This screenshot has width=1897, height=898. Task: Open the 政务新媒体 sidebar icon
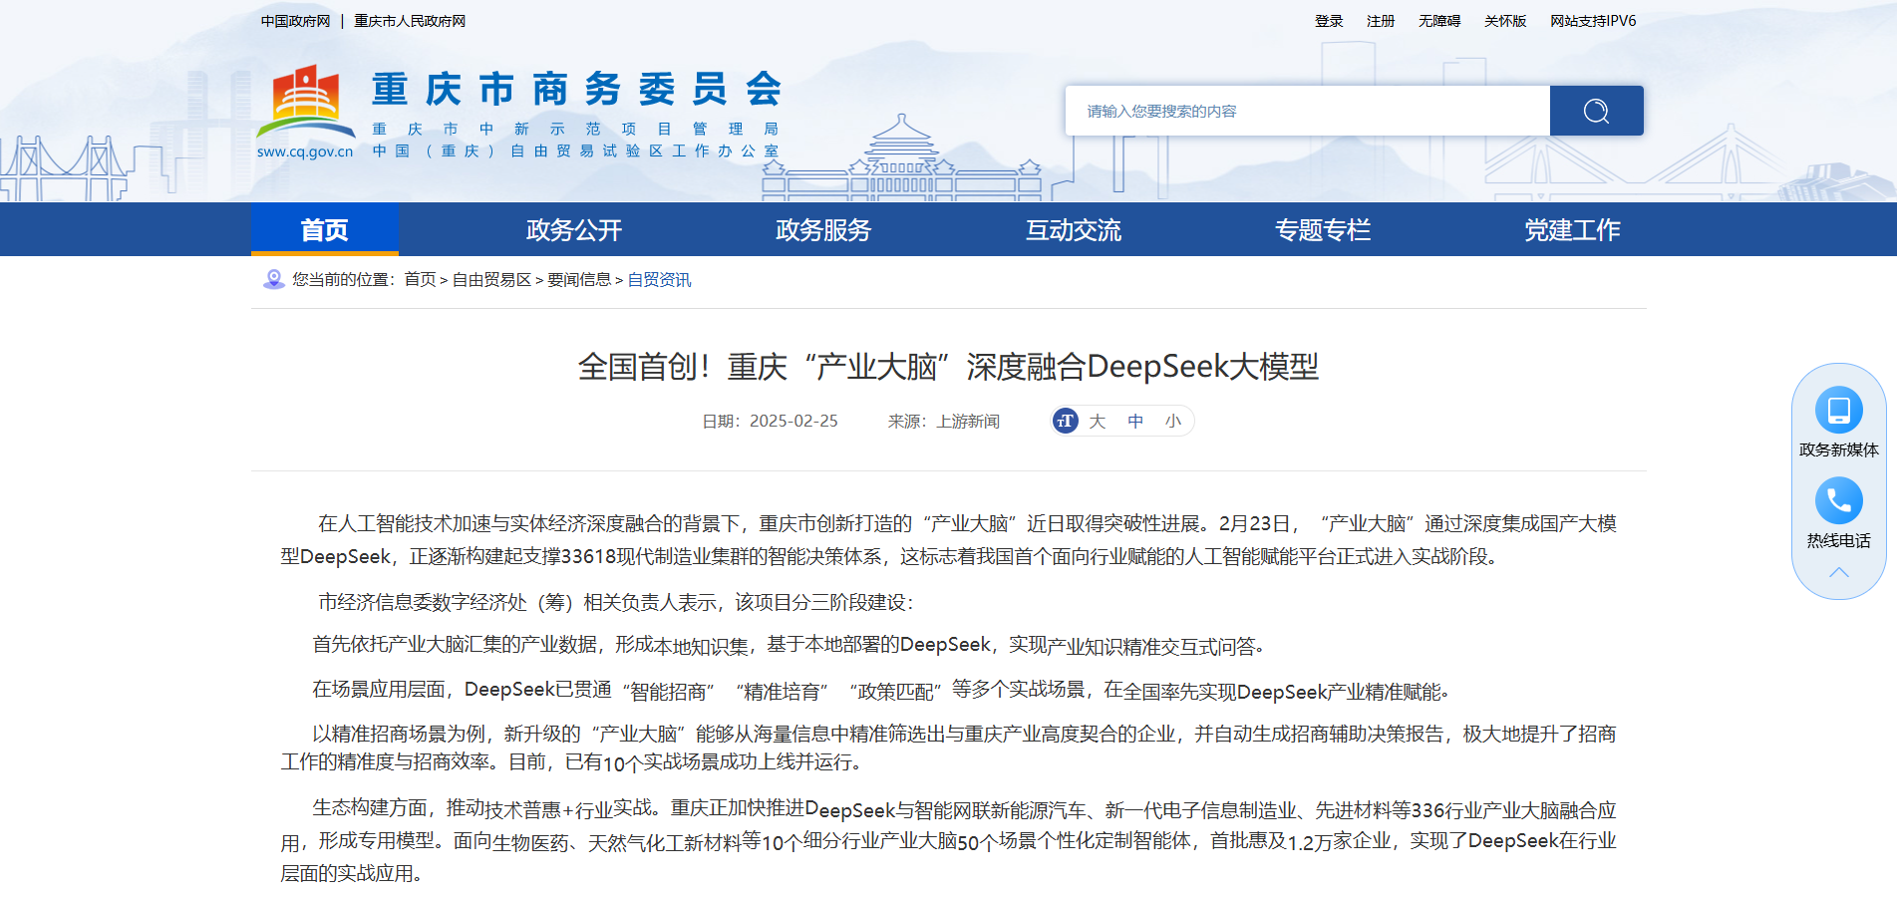pyautogui.click(x=1839, y=409)
